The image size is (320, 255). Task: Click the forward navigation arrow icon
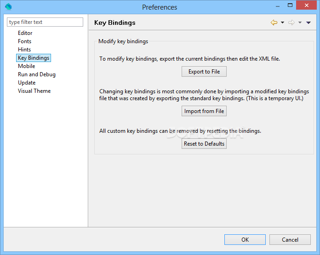(x=291, y=23)
